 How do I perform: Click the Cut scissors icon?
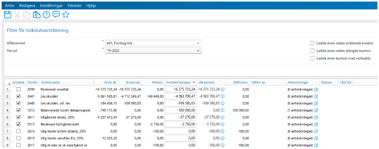click(17, 15)
